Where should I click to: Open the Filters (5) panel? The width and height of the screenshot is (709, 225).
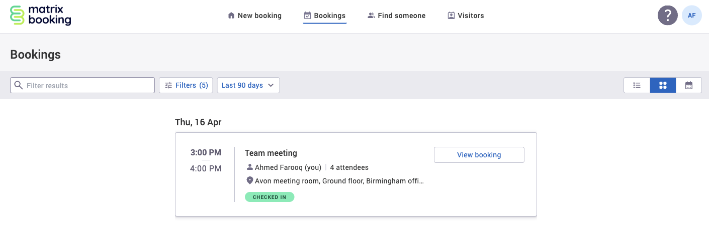click(x=186, y=85)
